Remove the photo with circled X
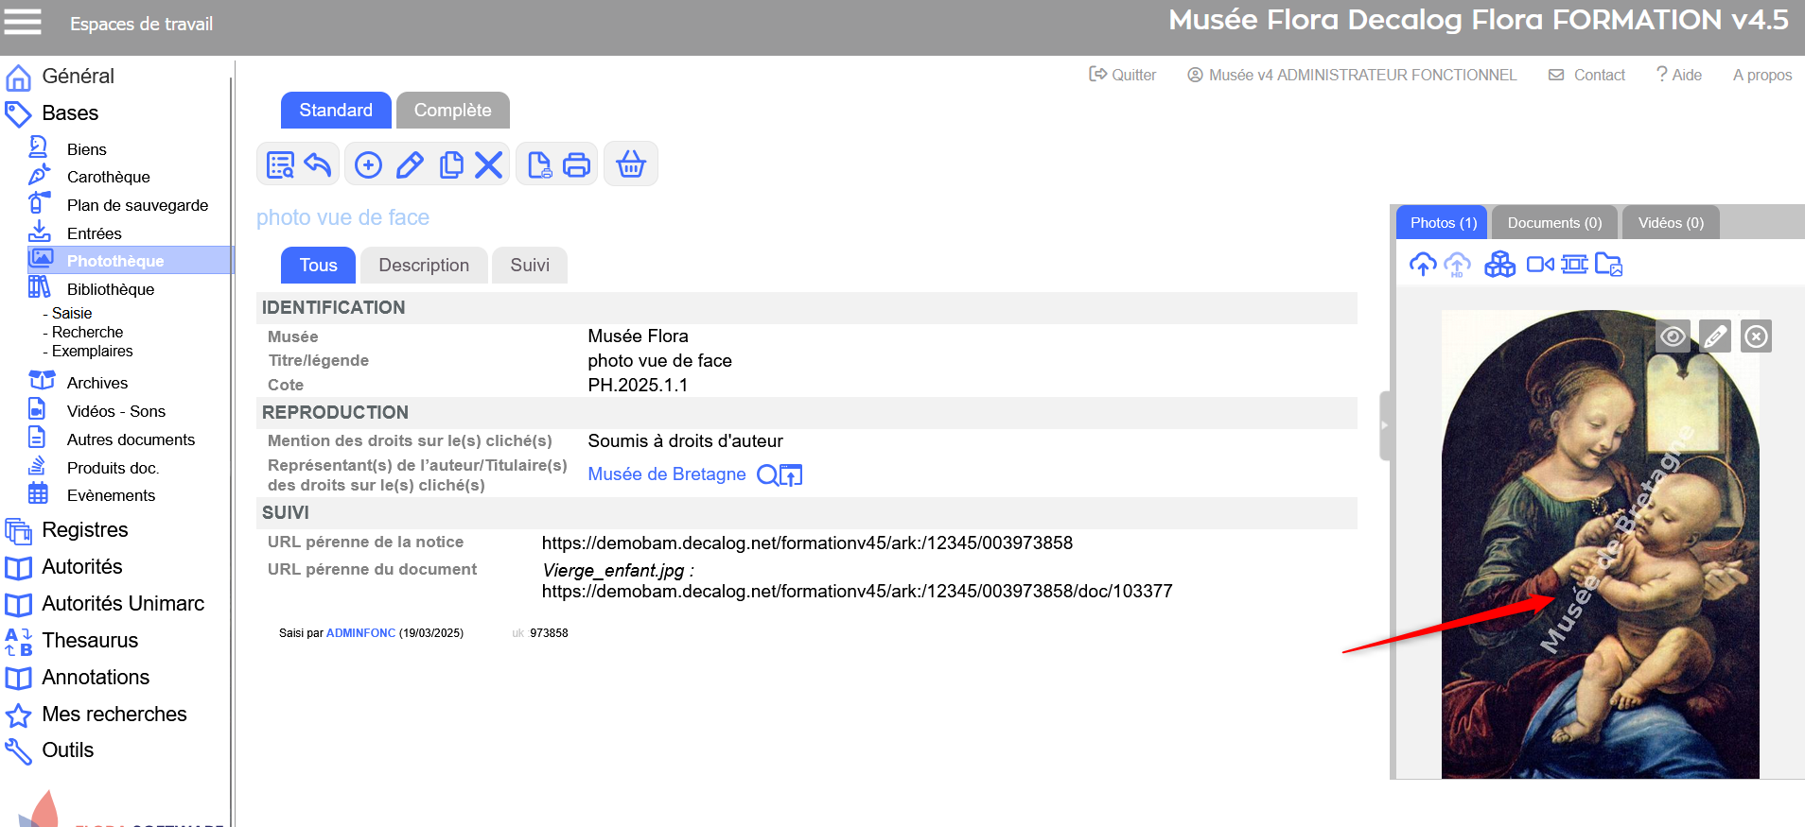This screenshot has width=1805, height=827. (x=1756, y=336)
